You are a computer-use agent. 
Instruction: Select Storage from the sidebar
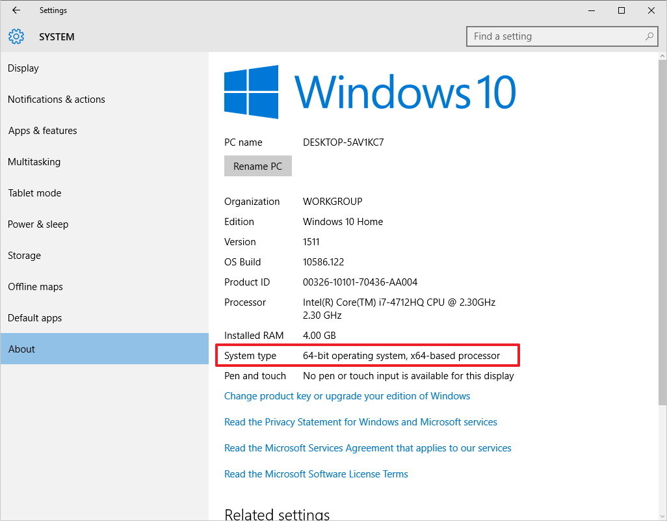(x=24, y=255)
